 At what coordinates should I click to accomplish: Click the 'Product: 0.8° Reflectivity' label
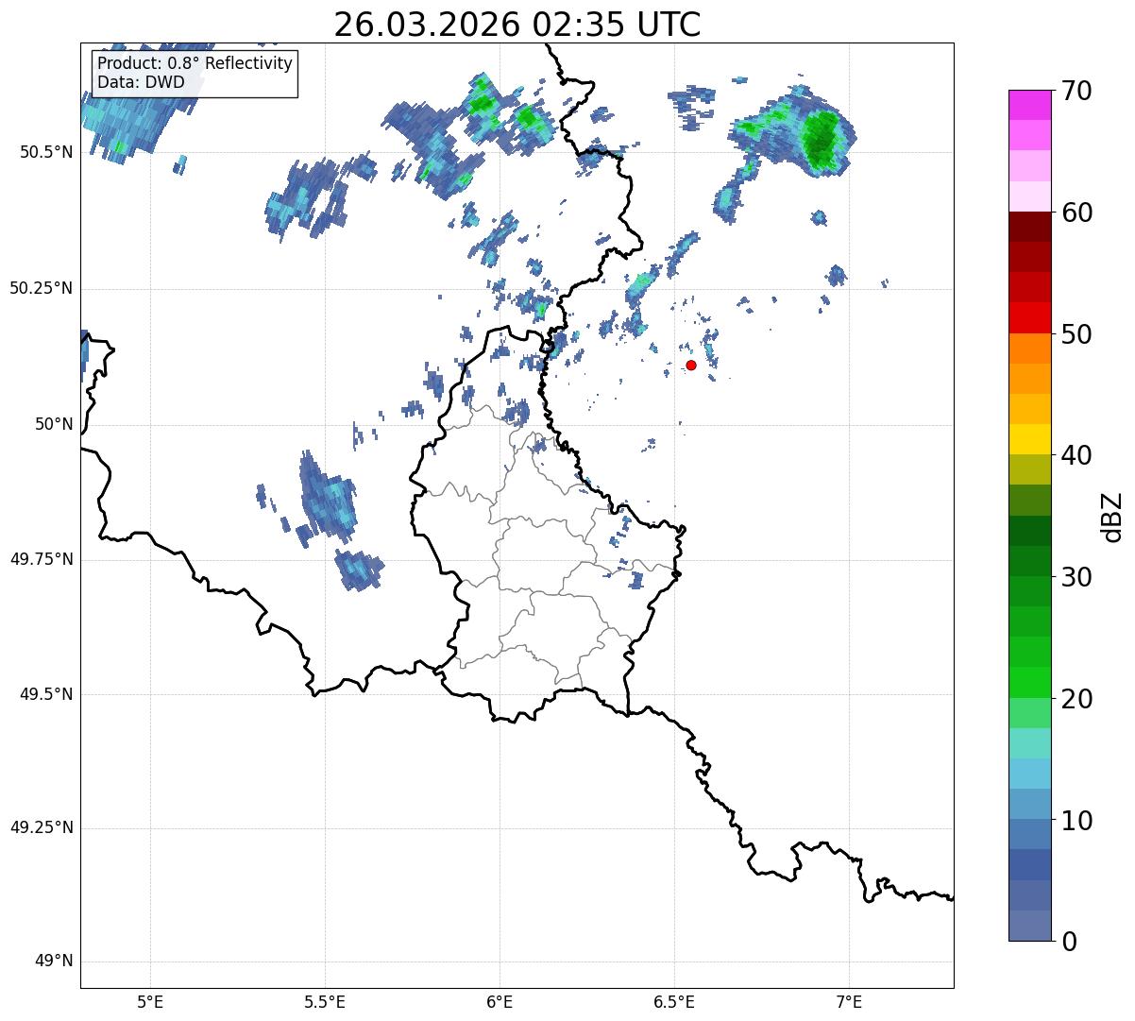point(195,63)
